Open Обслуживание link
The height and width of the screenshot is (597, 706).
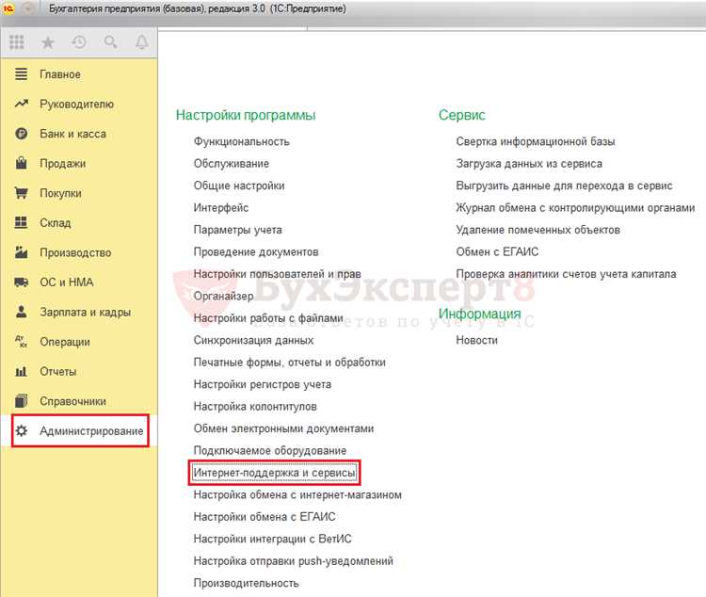pyautogui.click(x=232, y=164)
